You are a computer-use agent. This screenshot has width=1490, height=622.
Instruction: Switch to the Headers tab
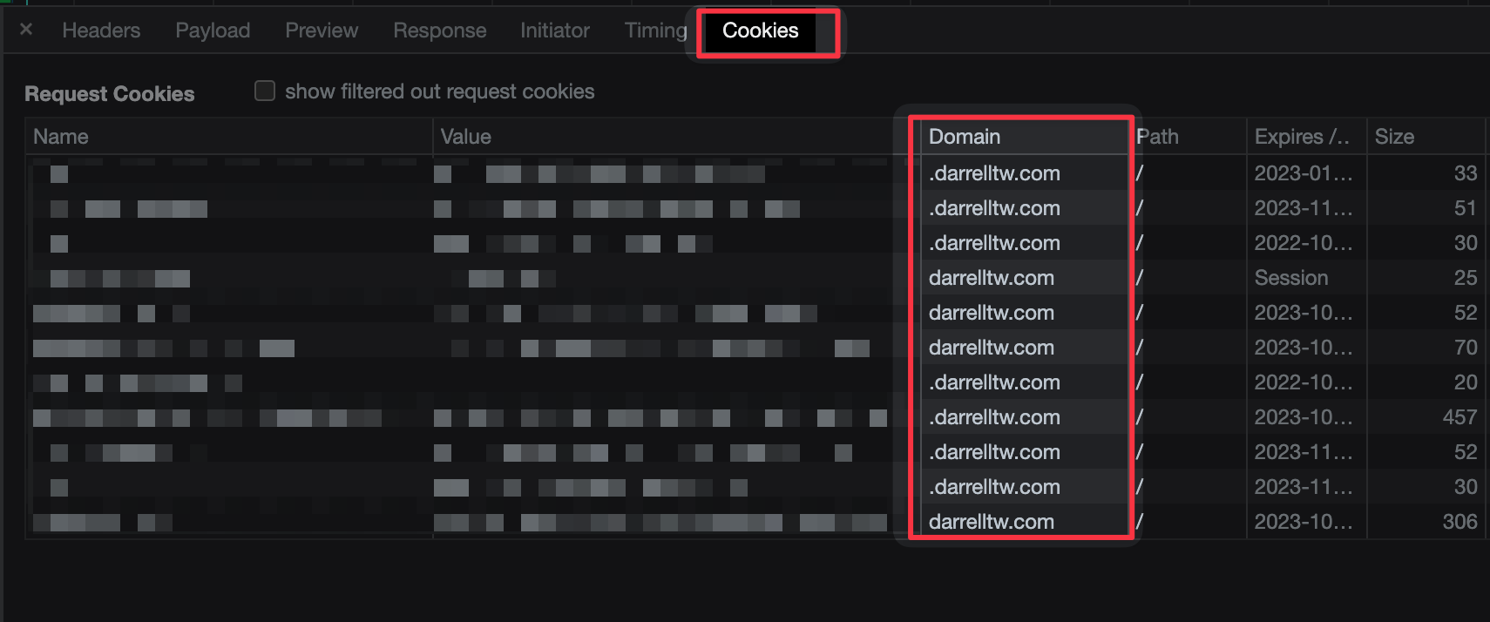tap(101, 30)
